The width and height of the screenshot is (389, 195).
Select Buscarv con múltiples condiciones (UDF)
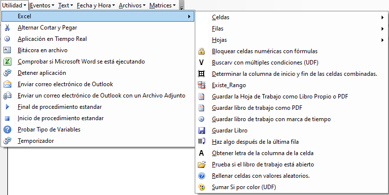(292, 63)
